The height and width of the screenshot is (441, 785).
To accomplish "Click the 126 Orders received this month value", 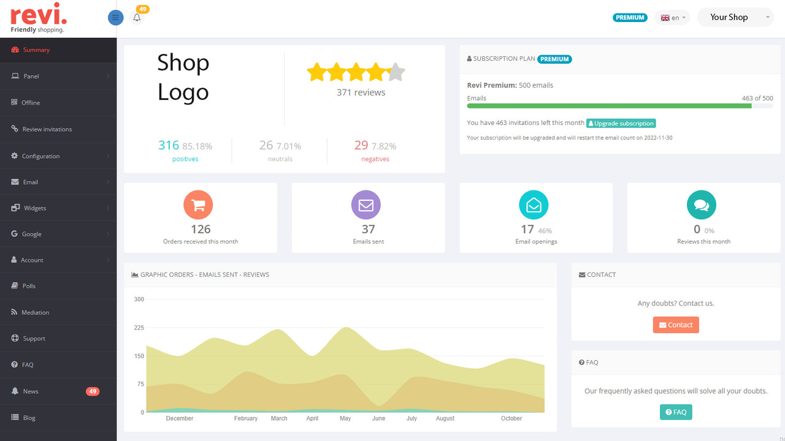I will (x=201, y=229).
